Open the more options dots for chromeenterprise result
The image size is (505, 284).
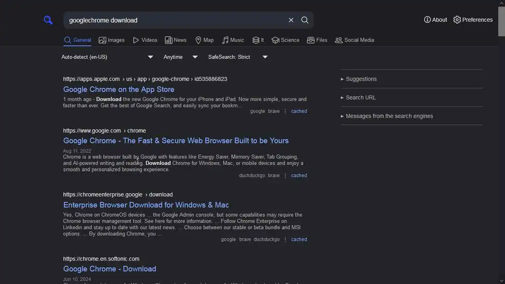pos(285,239)
